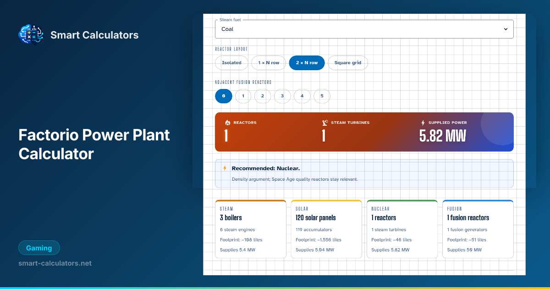
Task: Select the 2 × N row layout
Action: coord(307,63)
